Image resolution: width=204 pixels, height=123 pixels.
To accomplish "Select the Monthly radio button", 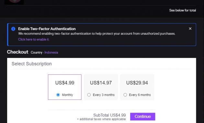I will (x=58, y=95).
